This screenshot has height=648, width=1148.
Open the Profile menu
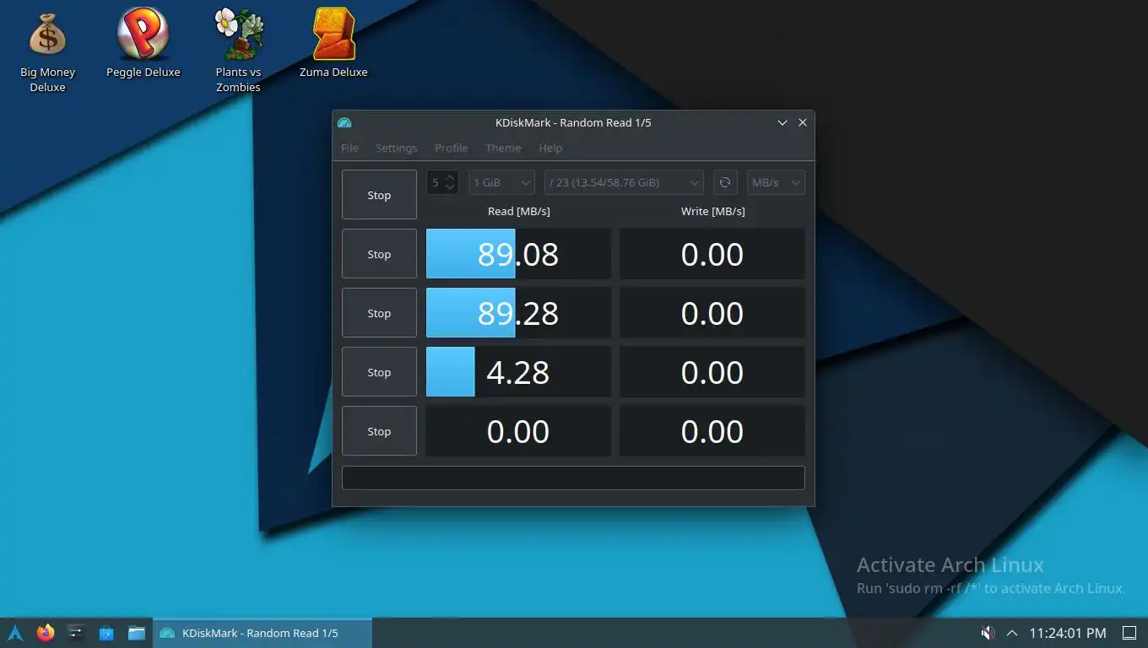coord(451,148)
